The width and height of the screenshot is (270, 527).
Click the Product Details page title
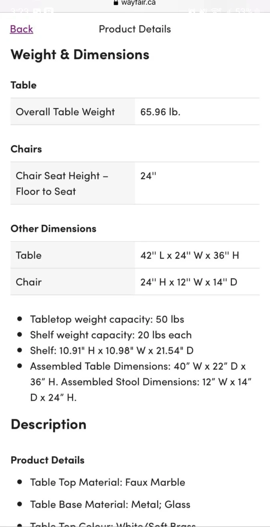(x=135, y=29)
